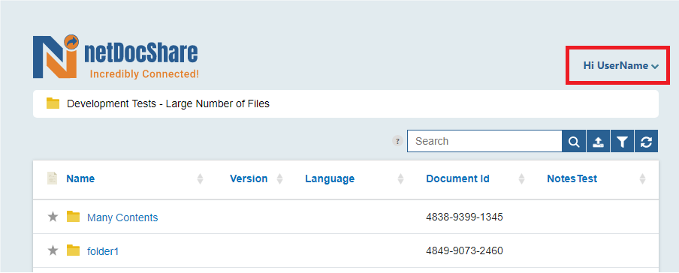
Task: Click the magnifying glass search button
Action: (574, 142)
